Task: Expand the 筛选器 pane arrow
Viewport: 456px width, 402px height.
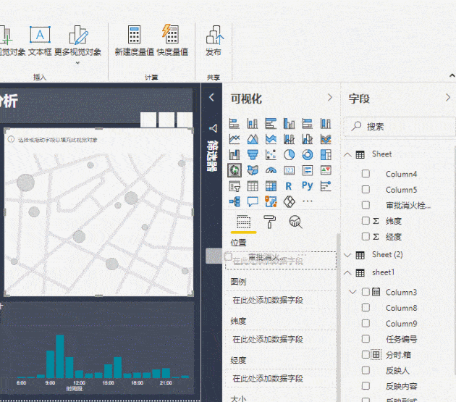Action: (211, 97)
